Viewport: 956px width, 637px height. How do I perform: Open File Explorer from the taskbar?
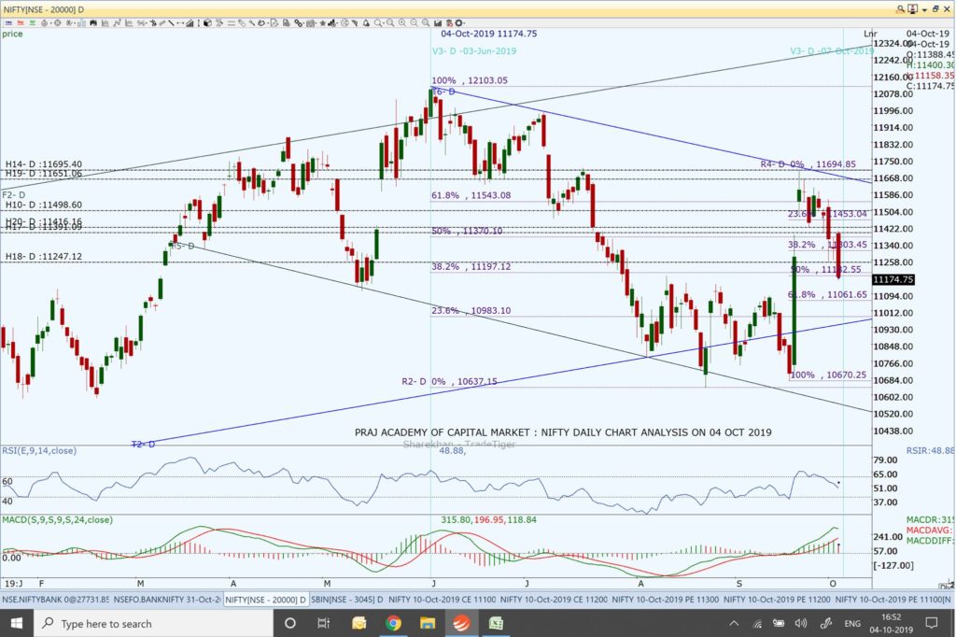pyautogui.click(x=428, y=623)
